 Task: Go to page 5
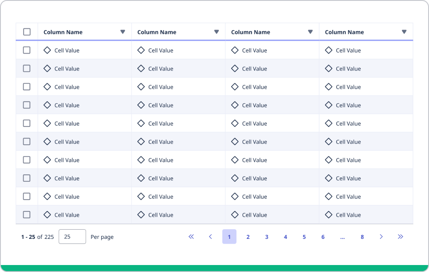304,237
